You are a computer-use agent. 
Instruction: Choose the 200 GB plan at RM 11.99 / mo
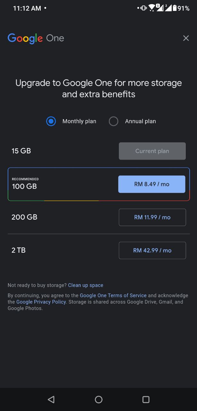(x=152, y=217)
